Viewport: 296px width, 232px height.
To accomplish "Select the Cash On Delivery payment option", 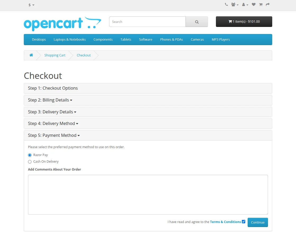I will coord(30,162).
